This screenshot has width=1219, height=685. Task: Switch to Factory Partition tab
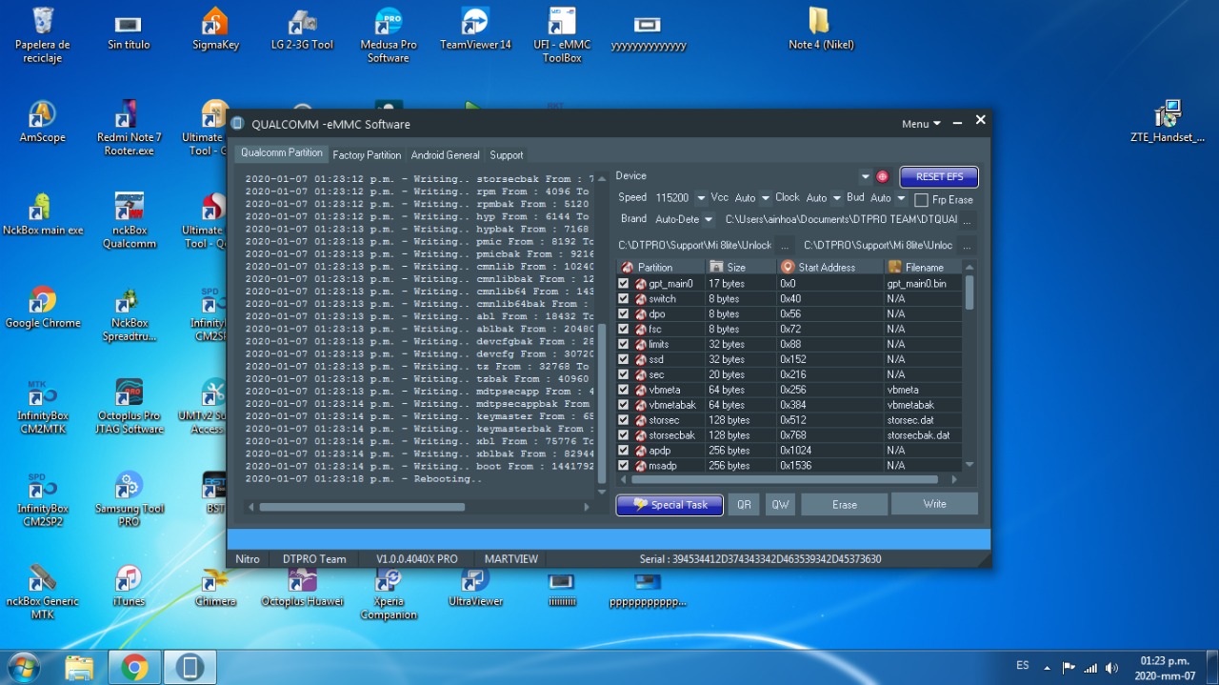coord(367,154)
